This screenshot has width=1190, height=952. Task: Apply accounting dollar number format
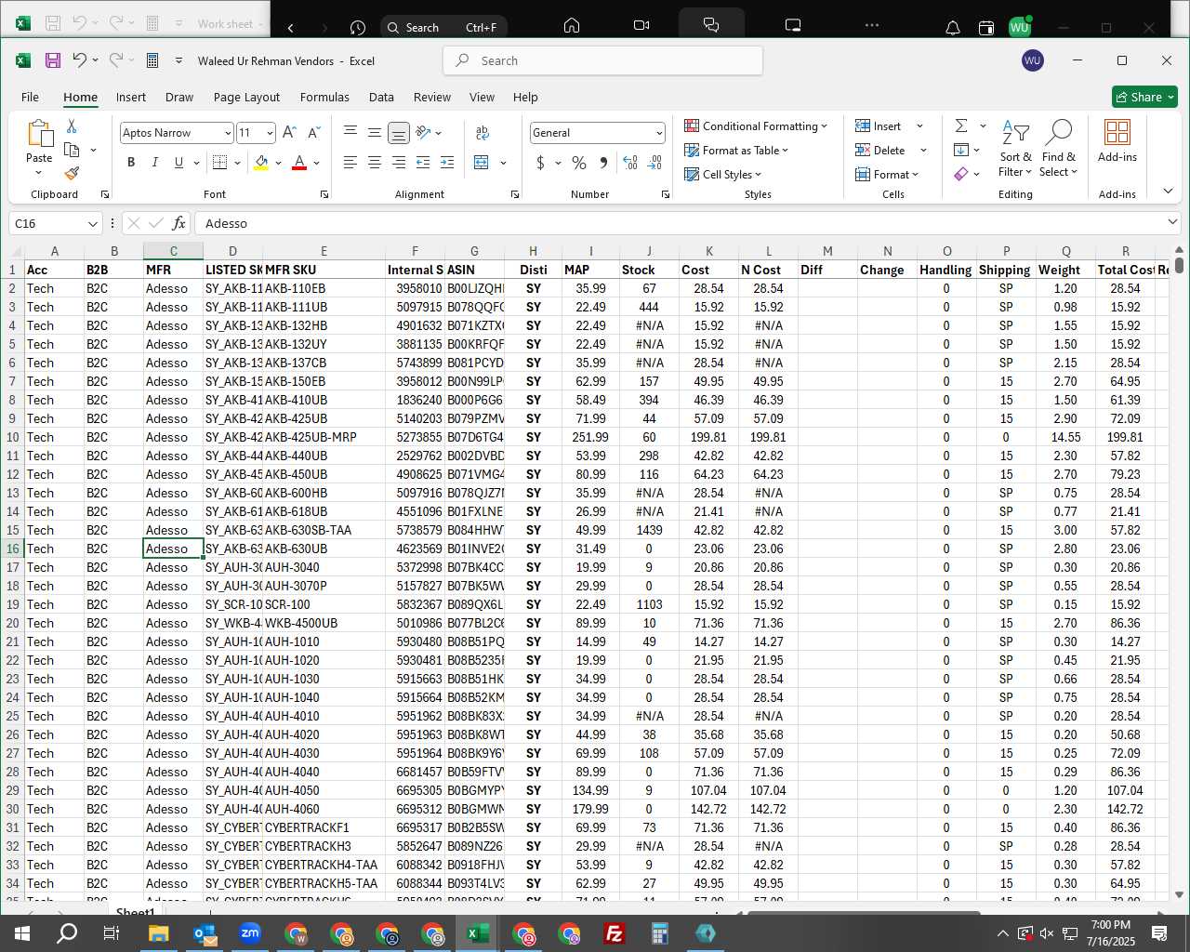pos(541,163)
